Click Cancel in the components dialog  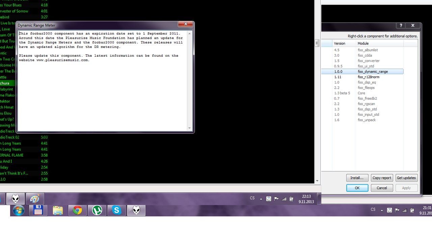(x=382, y=188)
